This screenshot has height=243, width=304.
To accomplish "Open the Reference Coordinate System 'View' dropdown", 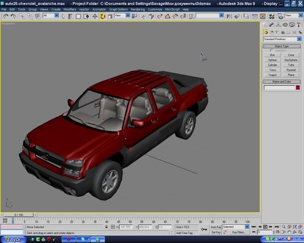I will pyautogui.click(x=122, y=15).
